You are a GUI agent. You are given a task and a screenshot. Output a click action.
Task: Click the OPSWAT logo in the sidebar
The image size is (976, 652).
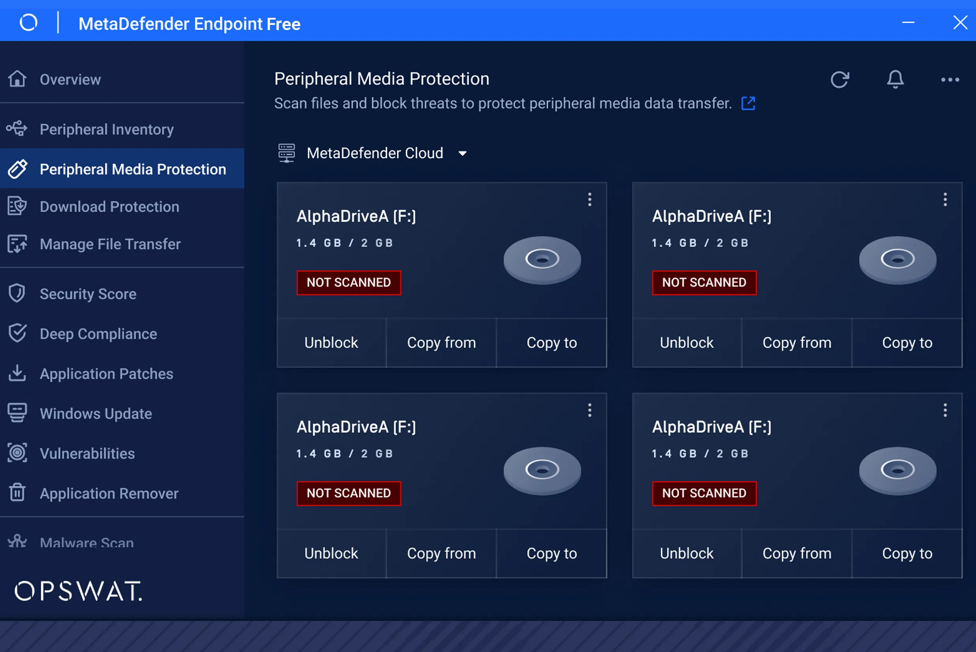(79, 591)
